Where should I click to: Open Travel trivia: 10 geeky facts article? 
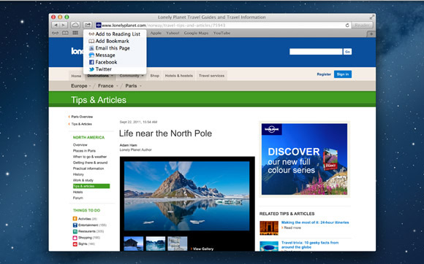[x=310, y=245]
